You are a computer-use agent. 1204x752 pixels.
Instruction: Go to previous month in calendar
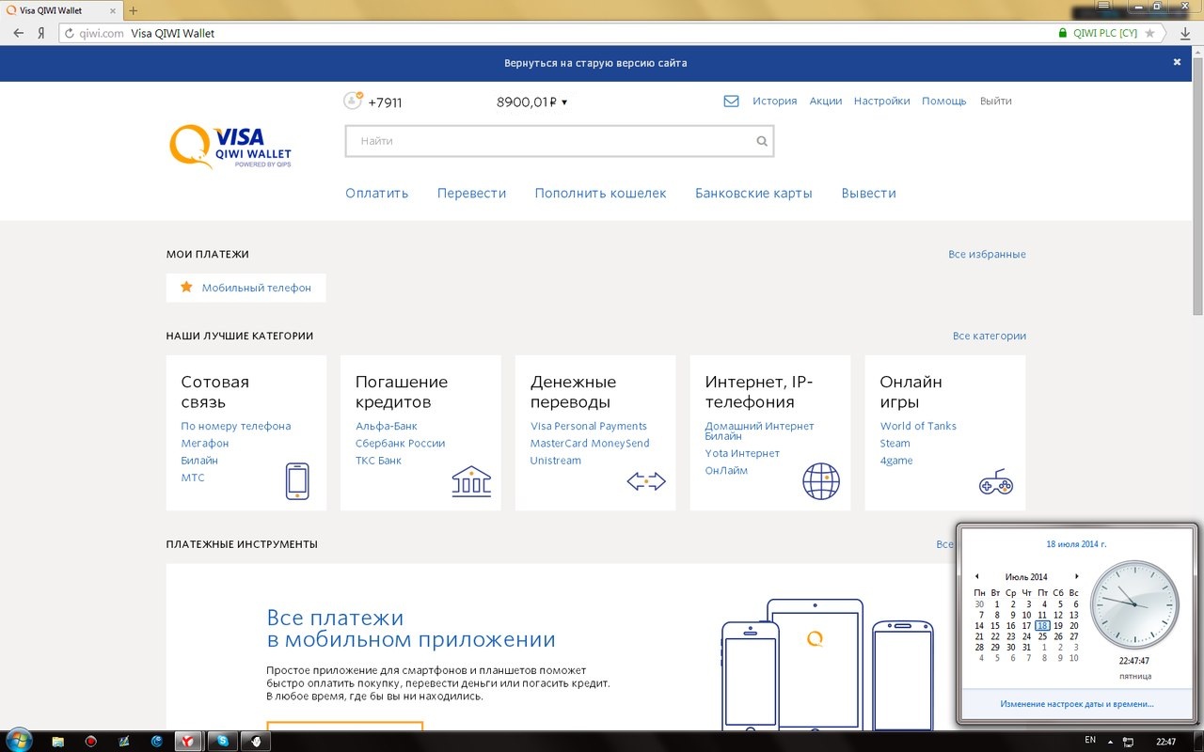(976, 576)
